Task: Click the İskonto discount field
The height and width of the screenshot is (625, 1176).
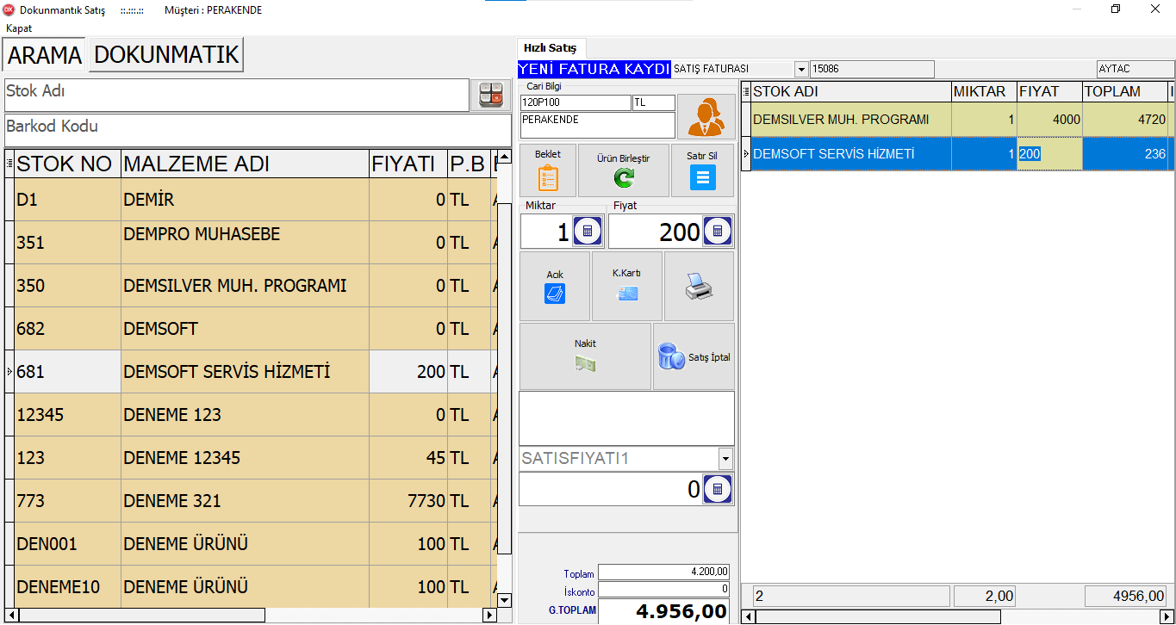Action: point(663,590)
